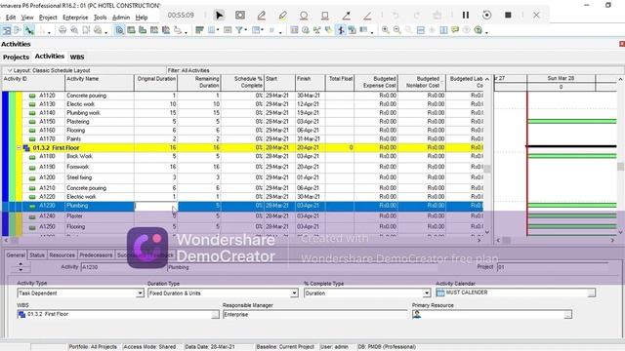Click the Activity Name column header
The image size is (625, 351).
pyautogui.click(x=100, y=82)
